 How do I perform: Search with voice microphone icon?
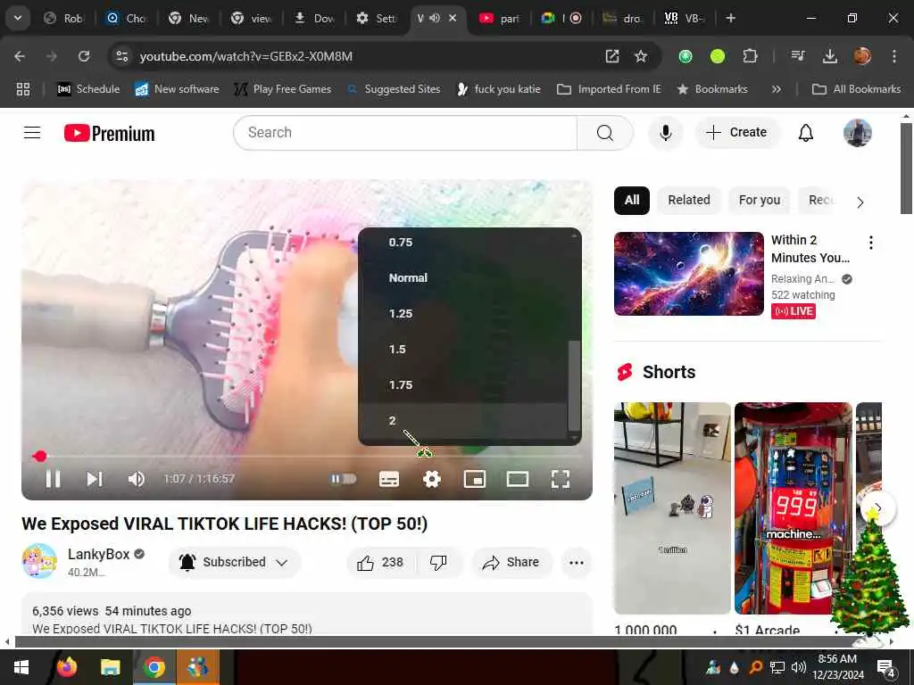pos(665,133)
